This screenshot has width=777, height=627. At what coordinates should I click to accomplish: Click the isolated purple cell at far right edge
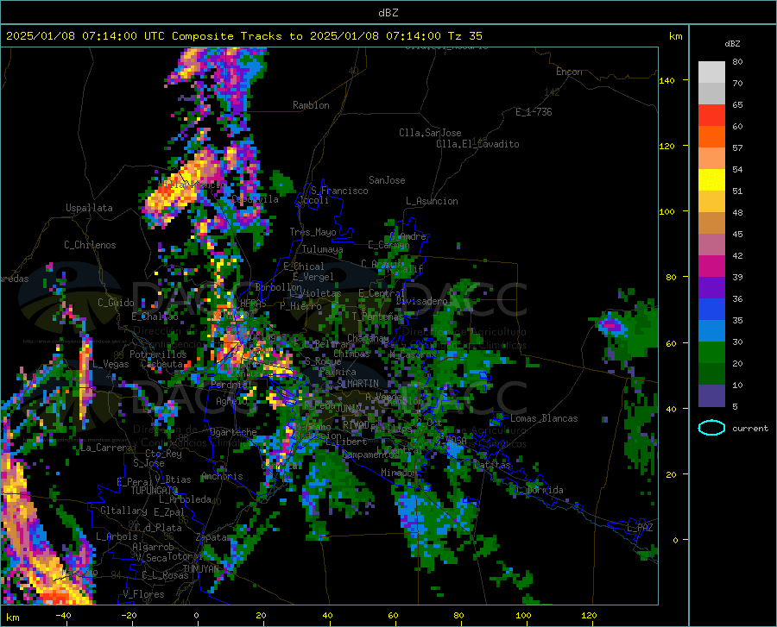(x=610, y=326)
